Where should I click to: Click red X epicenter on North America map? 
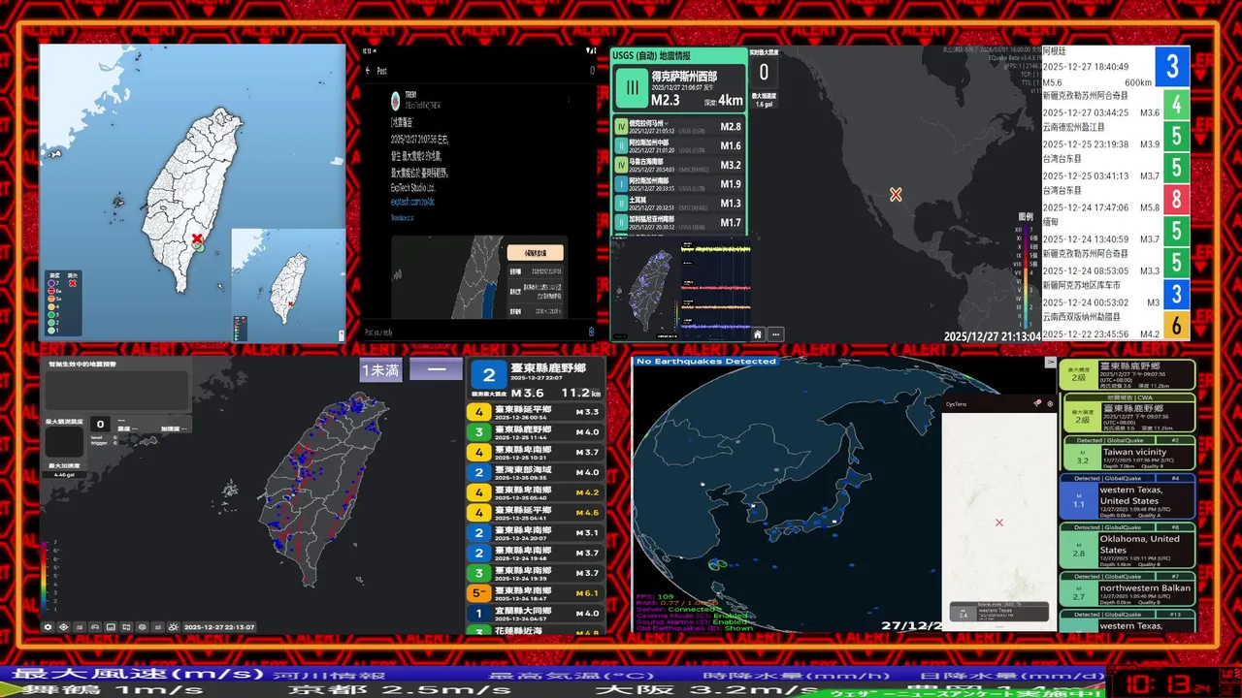coord(896,195)
